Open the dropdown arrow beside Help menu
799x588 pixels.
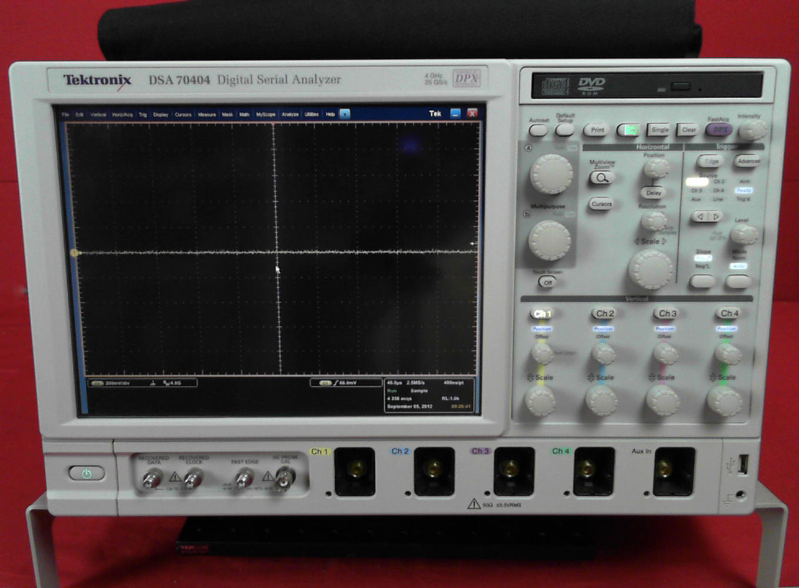(x=344, y=115)
